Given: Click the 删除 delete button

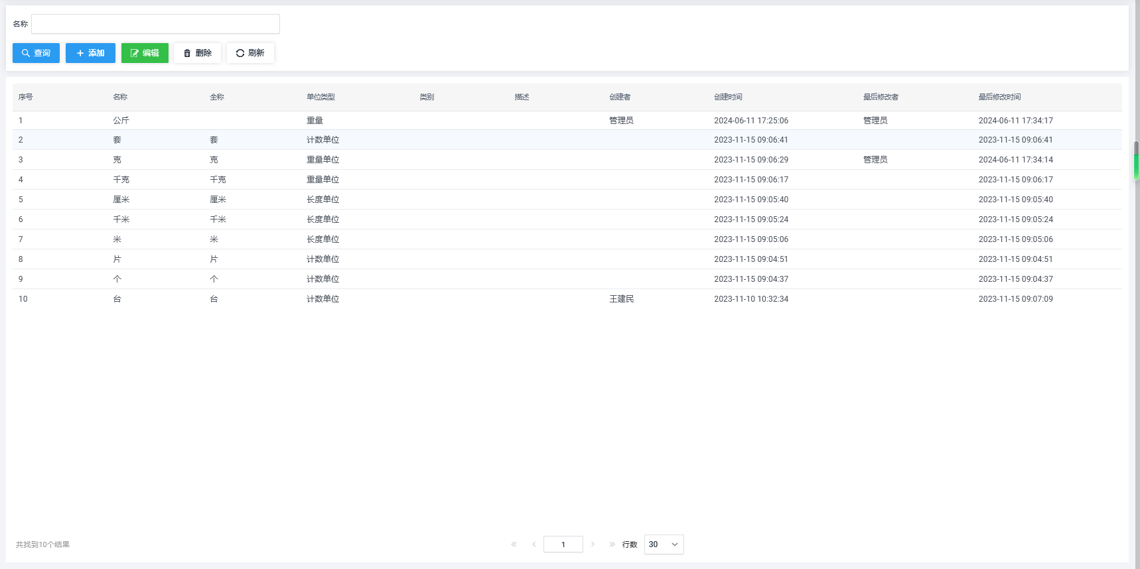Looking at the screenshot, I should click(197, 53).
